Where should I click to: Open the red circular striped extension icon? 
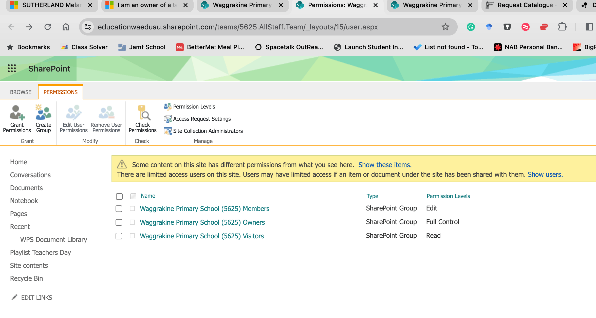(x=526, y=27)
